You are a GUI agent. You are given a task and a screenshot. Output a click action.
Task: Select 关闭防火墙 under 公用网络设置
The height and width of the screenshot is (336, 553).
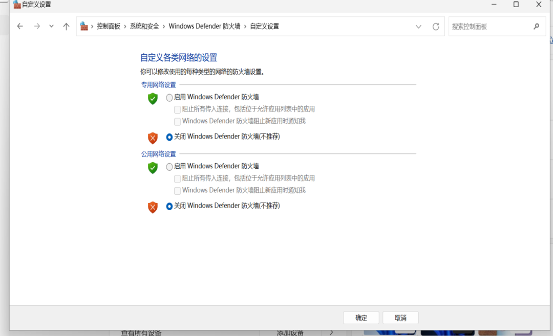(x=169, y=206)
